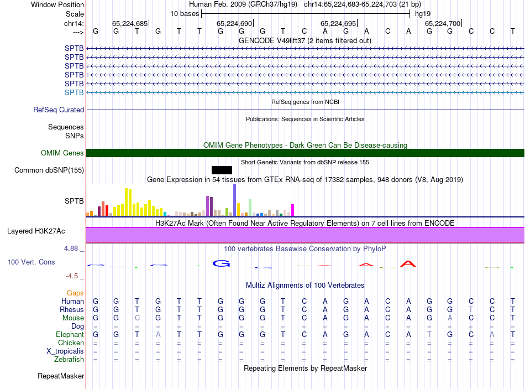
Task: Click the pink H3K27Ac signal band
Action: (305, 235)
